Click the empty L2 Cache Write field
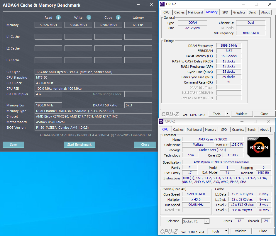This screenshot has height=236, width=276. (78, 48)
